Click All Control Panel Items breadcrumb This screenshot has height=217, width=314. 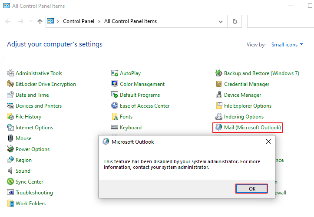[130, 21]
